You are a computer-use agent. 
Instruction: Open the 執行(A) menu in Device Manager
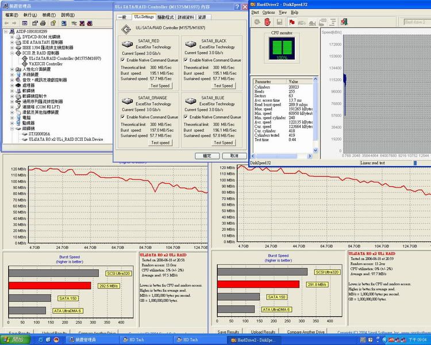30,15
